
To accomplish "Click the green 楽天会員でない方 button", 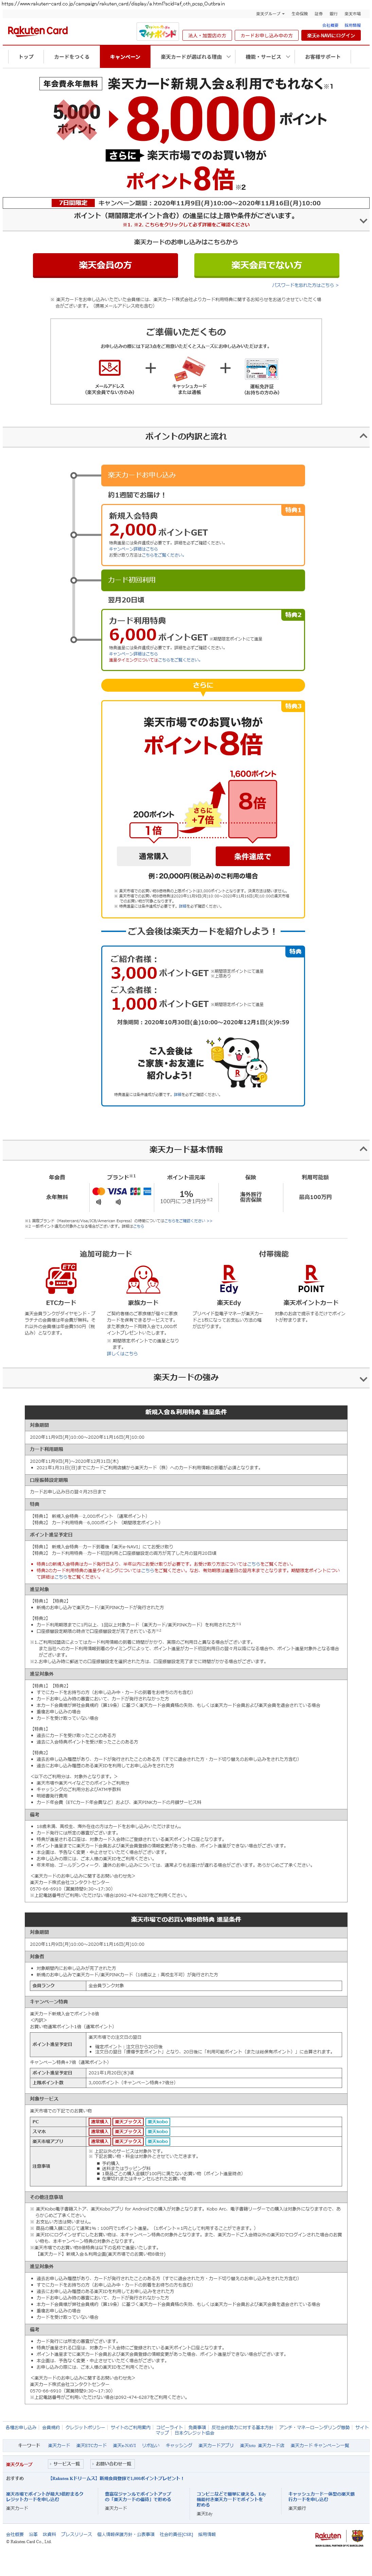I will pyautogui.click(x=266, y=265).
